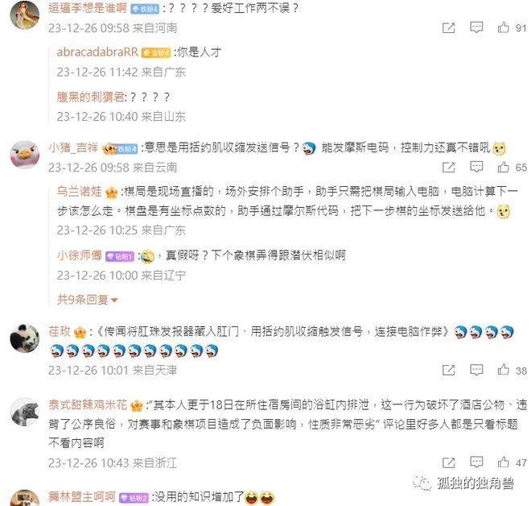View 小猪_吉祥's avatar picture
Viewport: 531px width, 506px height.
pyautogui.click(x=25, y=155)
